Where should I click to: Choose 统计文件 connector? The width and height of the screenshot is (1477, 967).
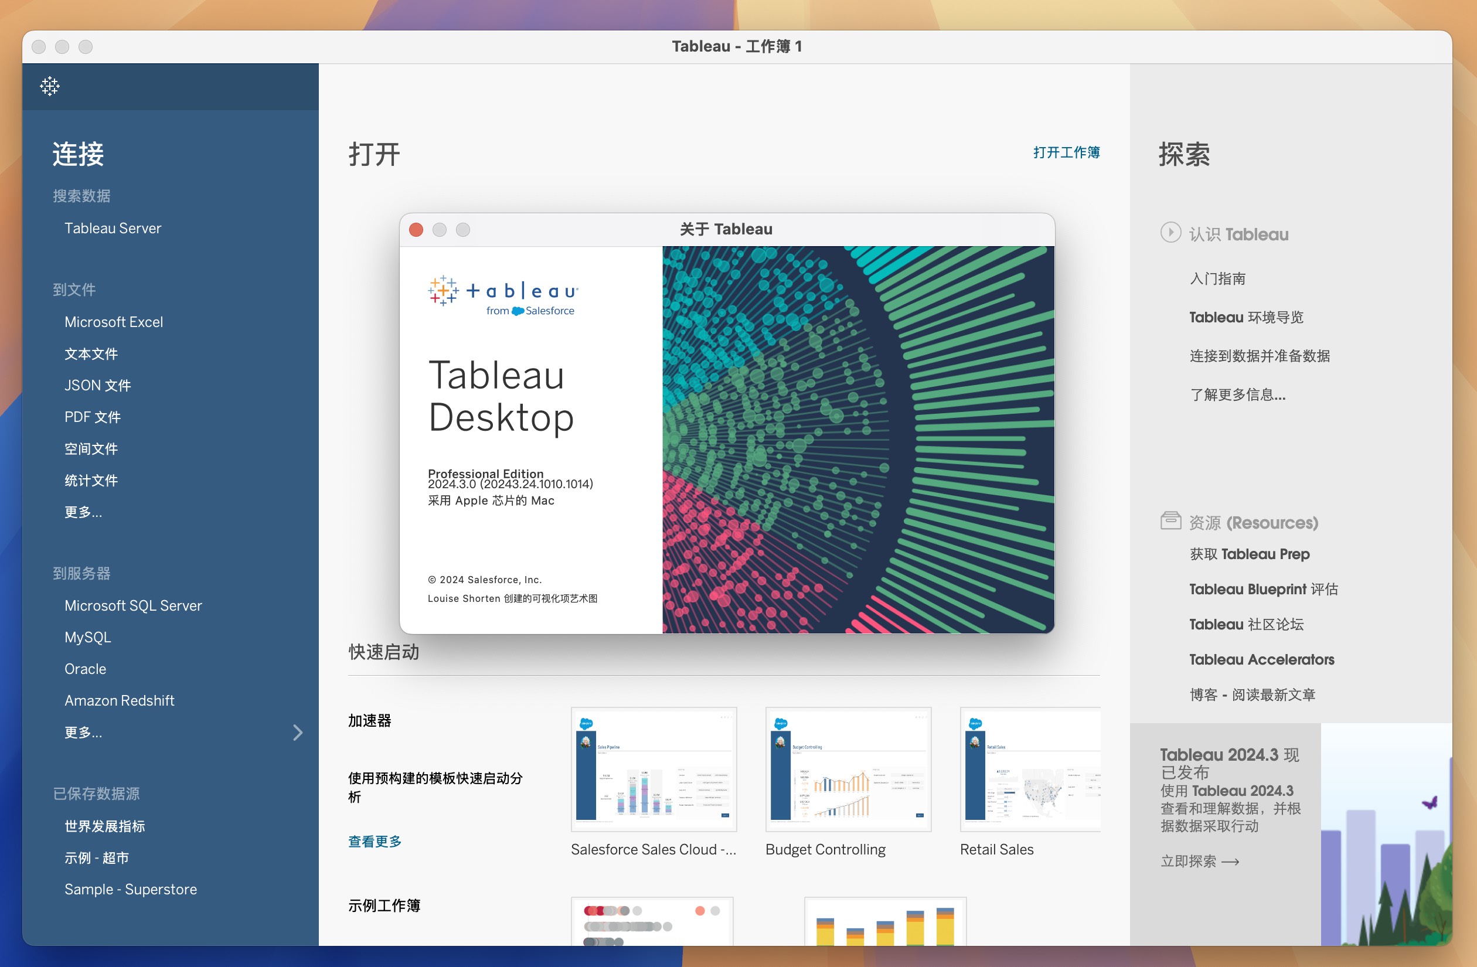(x=91, y=481)
